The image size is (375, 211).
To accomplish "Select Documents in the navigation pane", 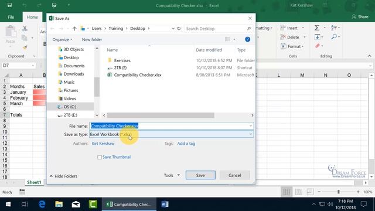I will [74, 66].
